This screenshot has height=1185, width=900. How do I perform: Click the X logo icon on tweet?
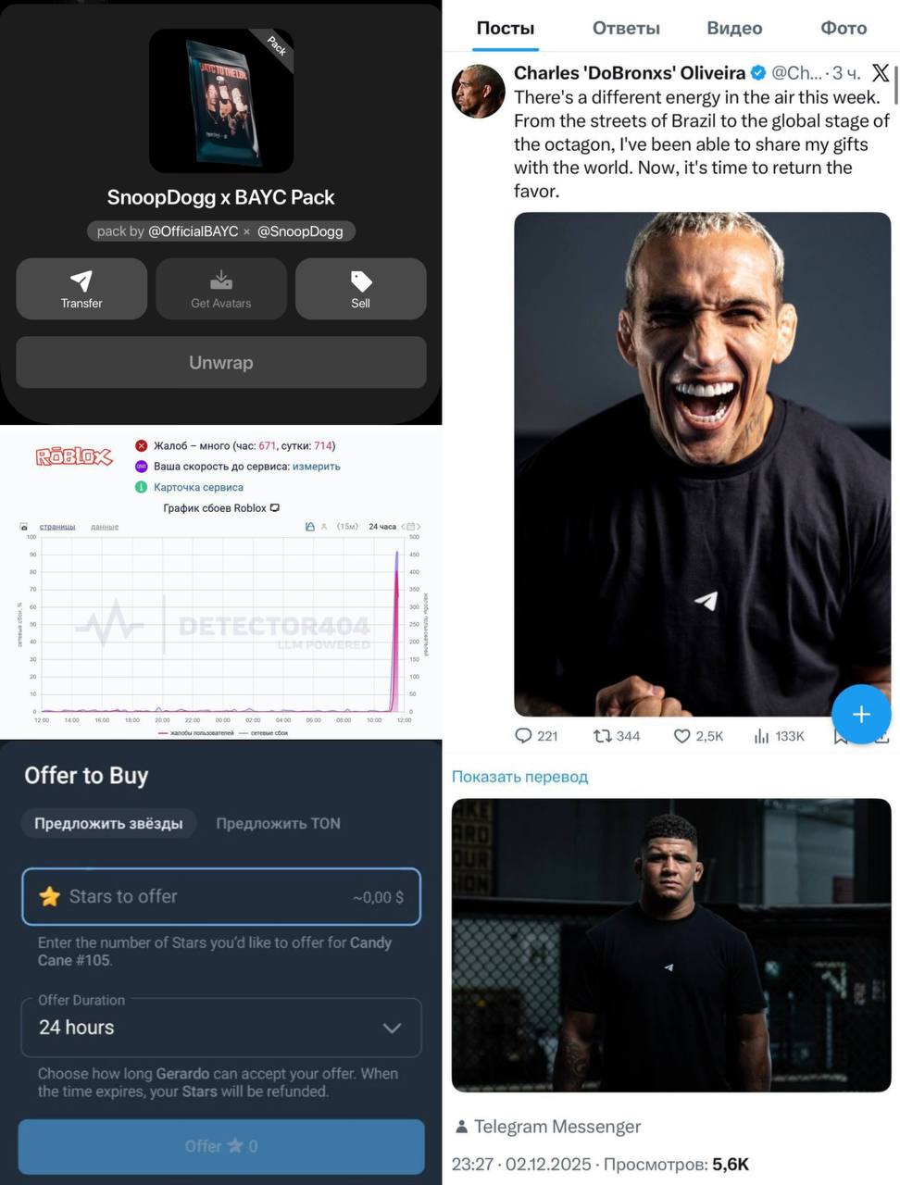point(881,72)
